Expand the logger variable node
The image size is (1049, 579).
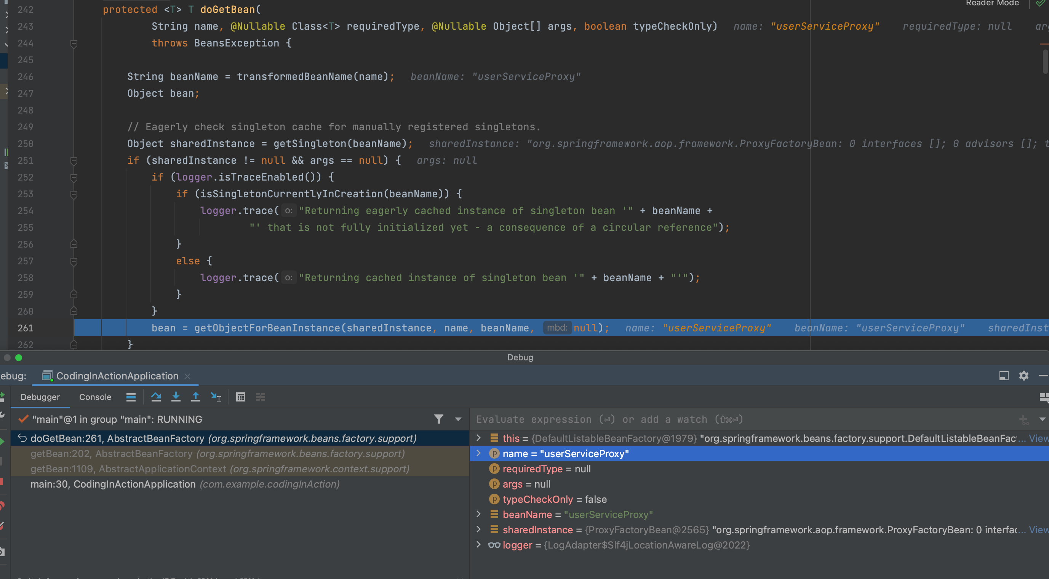[478, 545]
